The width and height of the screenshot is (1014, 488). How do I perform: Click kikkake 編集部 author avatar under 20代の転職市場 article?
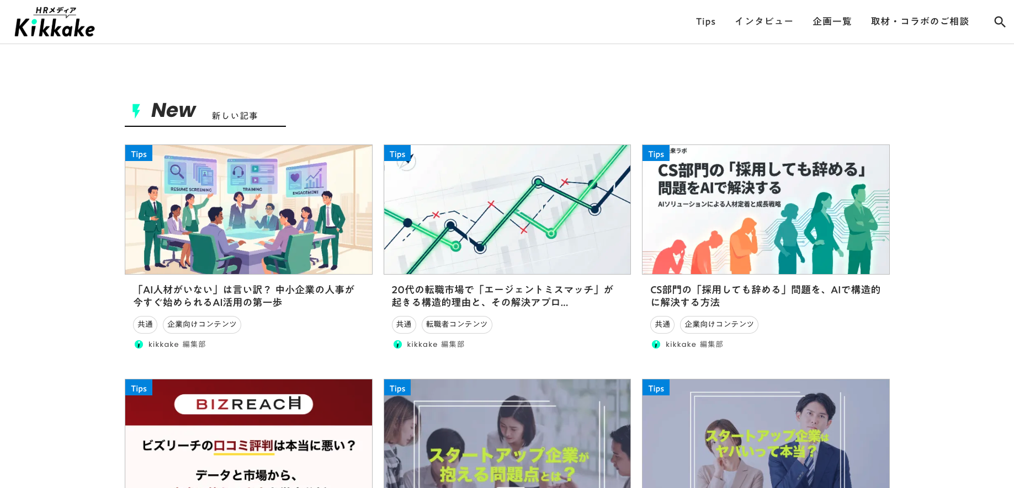[x=397, y=344]
